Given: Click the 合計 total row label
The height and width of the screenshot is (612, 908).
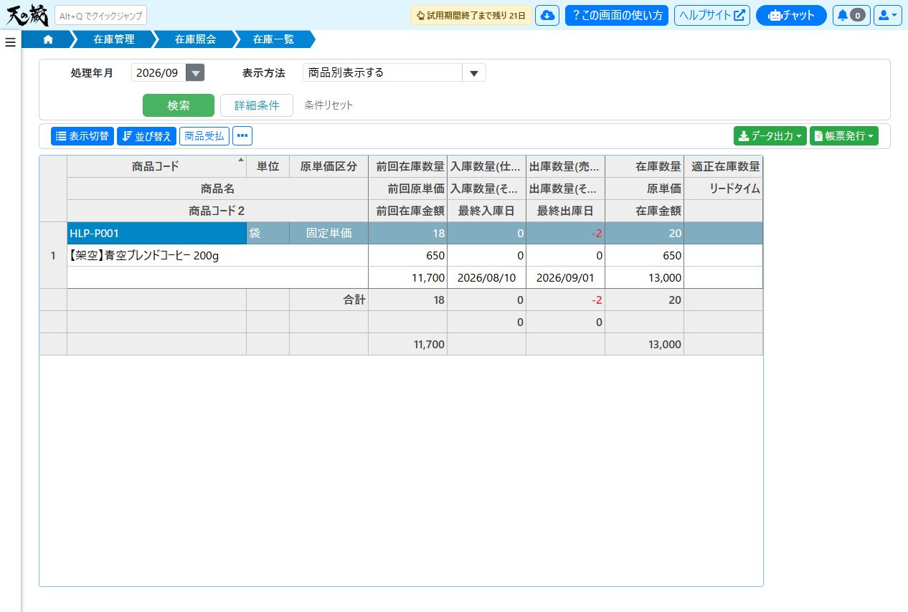Looking at the screenshot, I should (328, 300).
